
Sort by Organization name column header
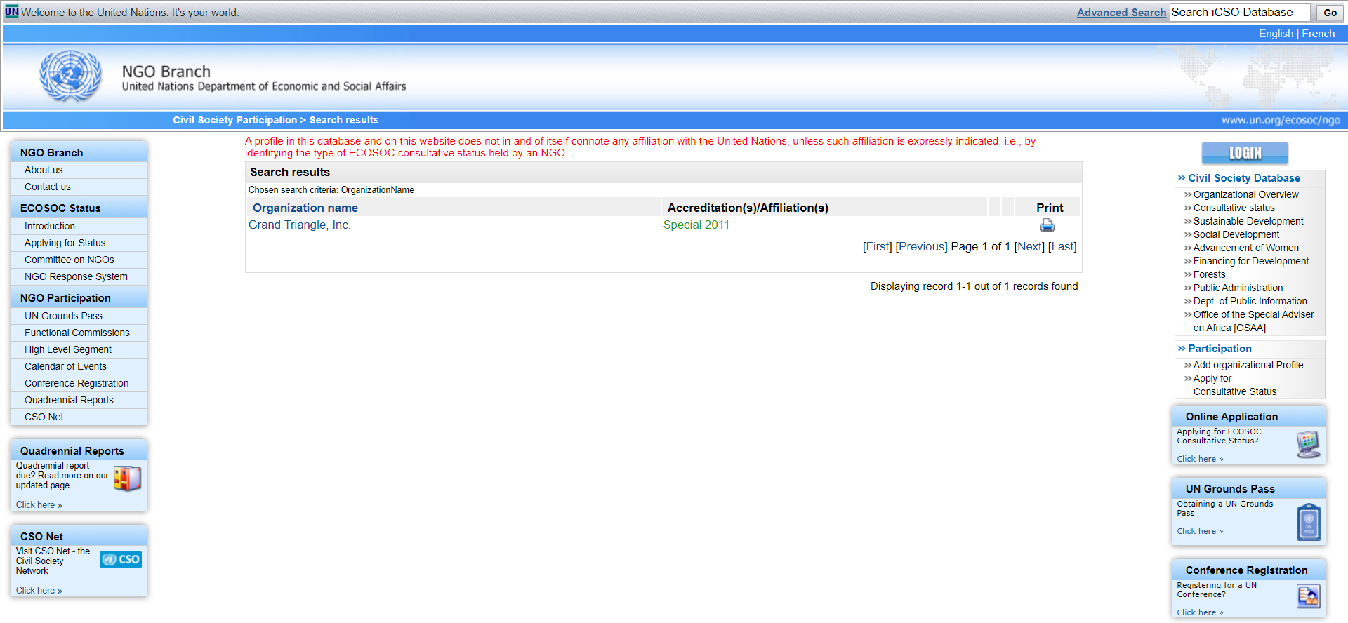coord(305,208)
